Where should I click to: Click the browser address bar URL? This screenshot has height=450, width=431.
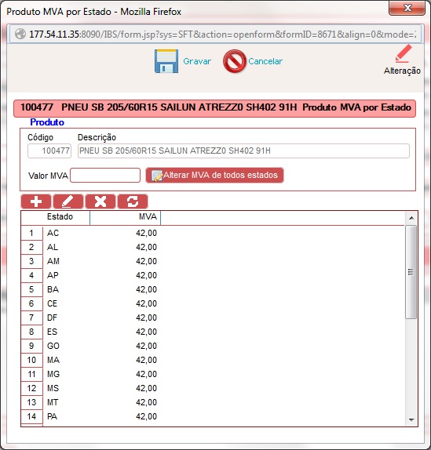(222, 34)
